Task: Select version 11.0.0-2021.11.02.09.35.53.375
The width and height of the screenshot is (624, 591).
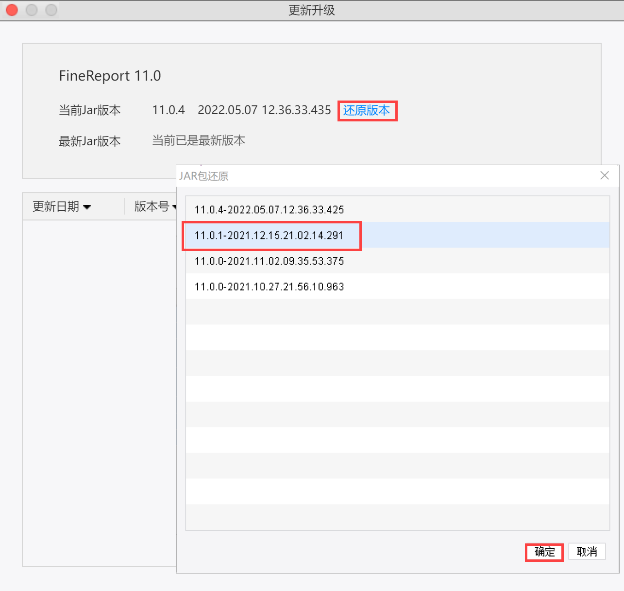Action: [397, 261]
